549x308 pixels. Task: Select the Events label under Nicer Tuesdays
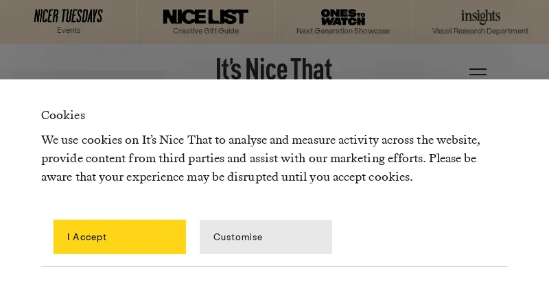(x=69, y=31)
